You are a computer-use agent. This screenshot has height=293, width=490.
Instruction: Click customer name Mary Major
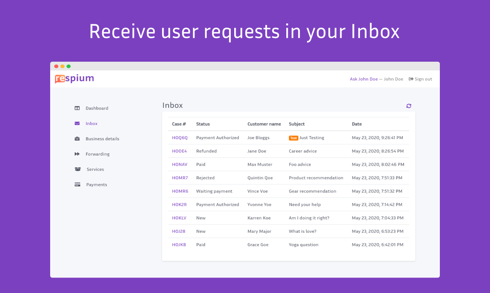point(260,231)
